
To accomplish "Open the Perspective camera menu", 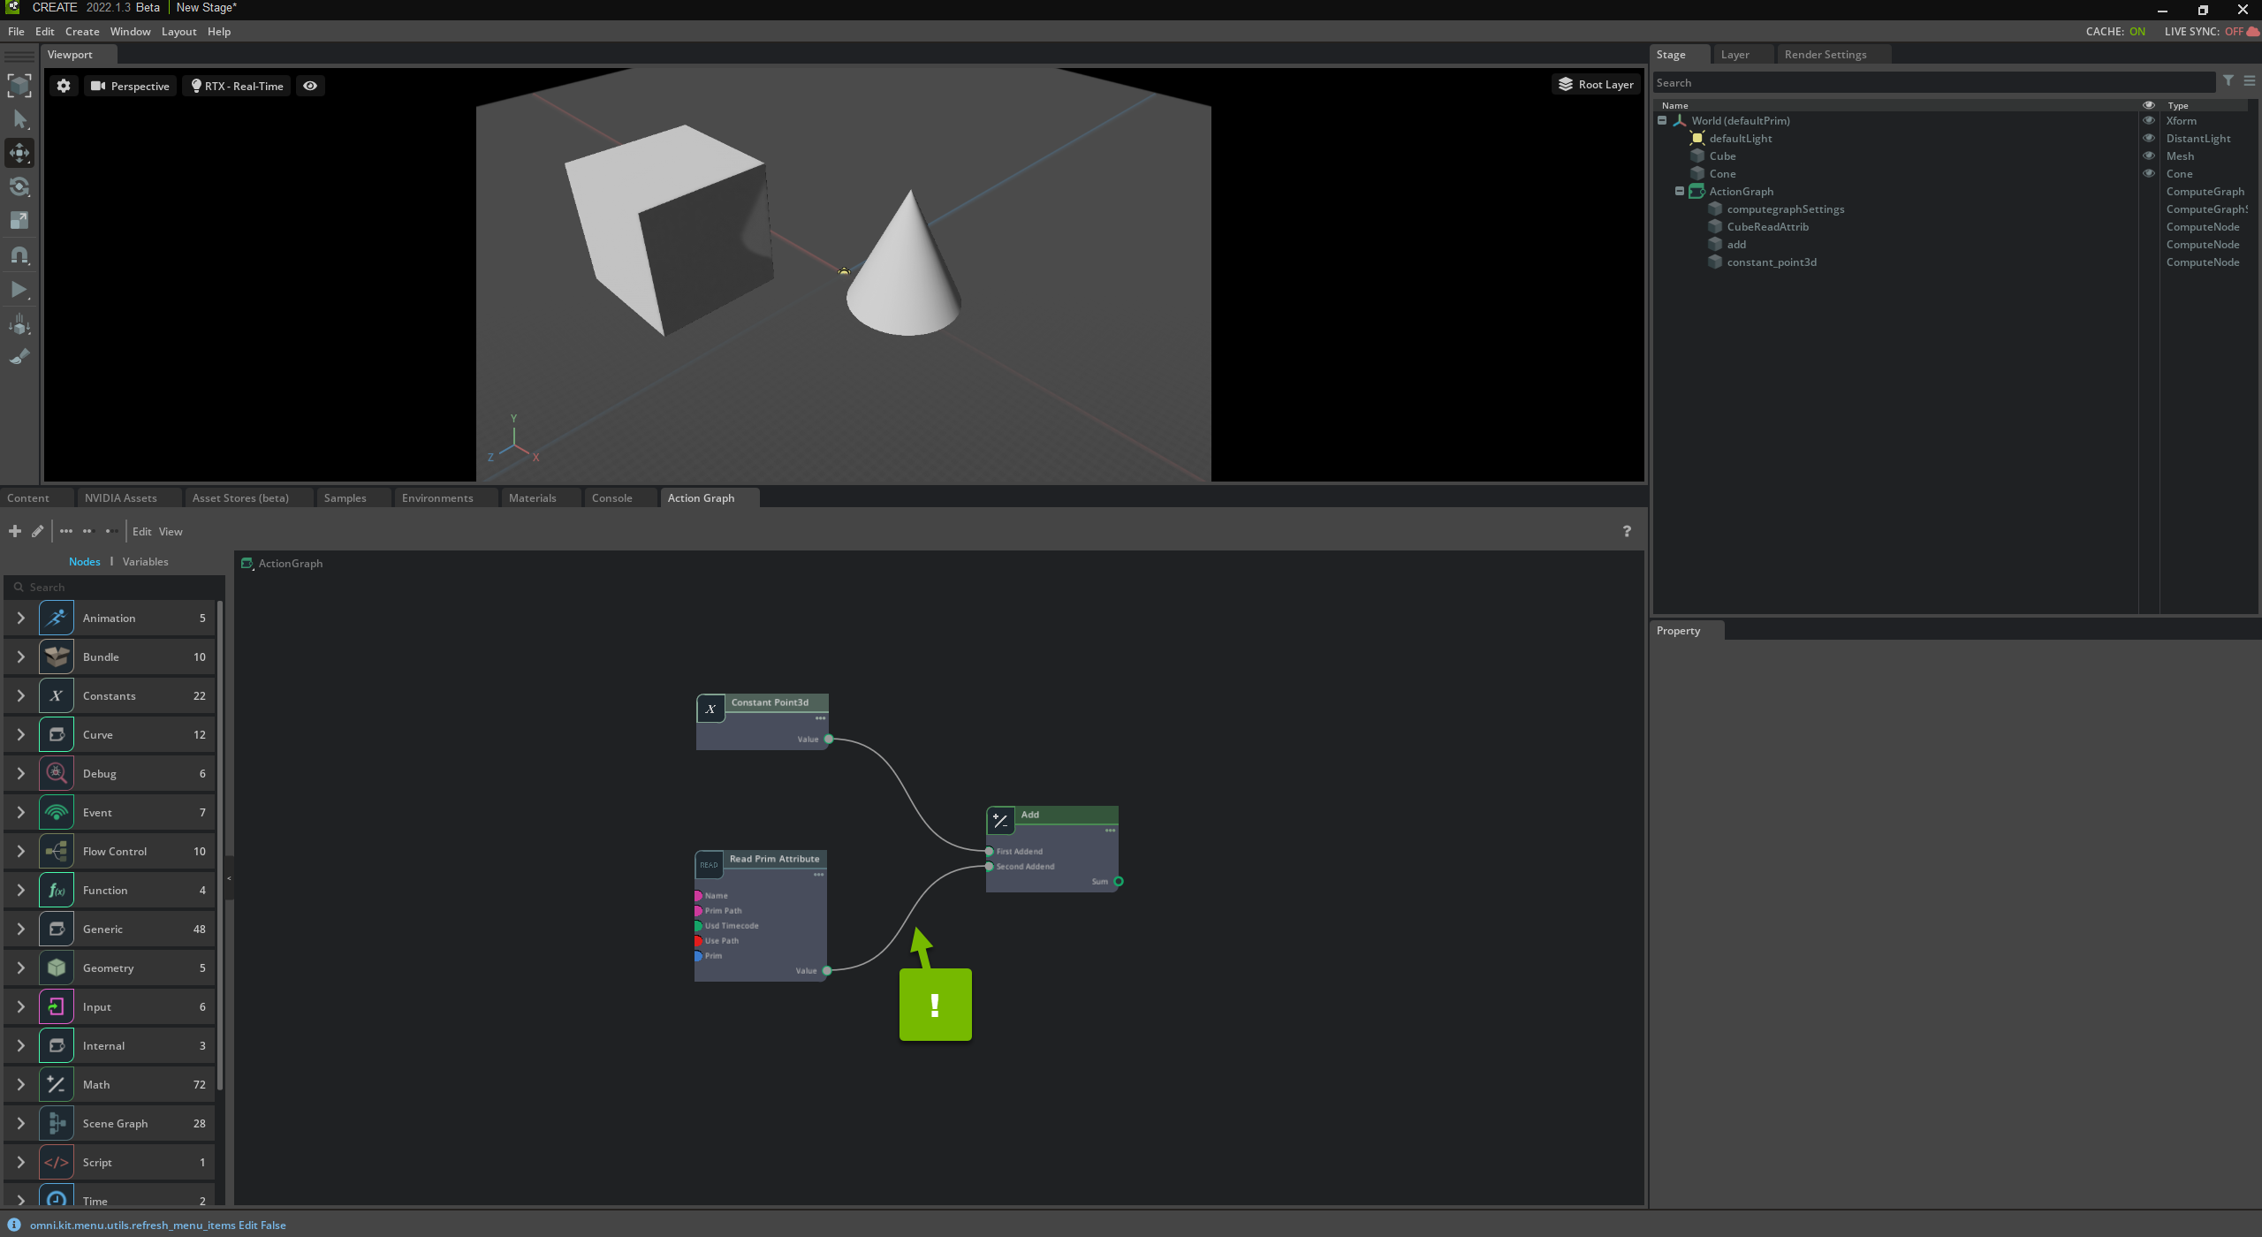I will [131, 86].
